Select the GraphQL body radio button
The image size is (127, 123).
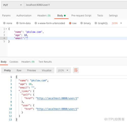pos(96,23)
